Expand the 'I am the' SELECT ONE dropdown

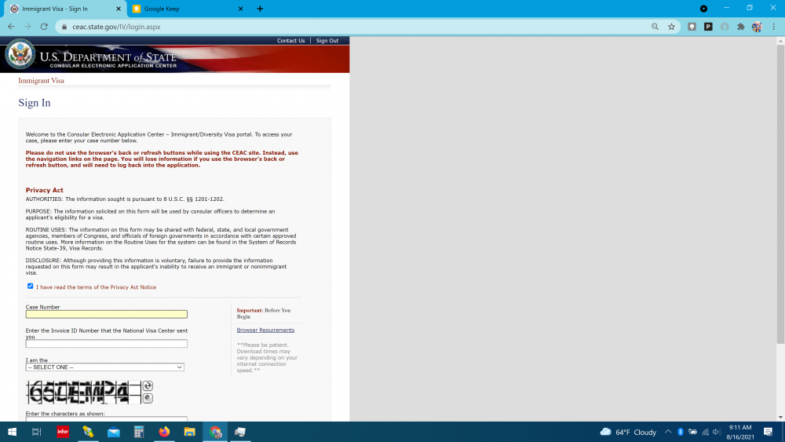tap(104, 367)
